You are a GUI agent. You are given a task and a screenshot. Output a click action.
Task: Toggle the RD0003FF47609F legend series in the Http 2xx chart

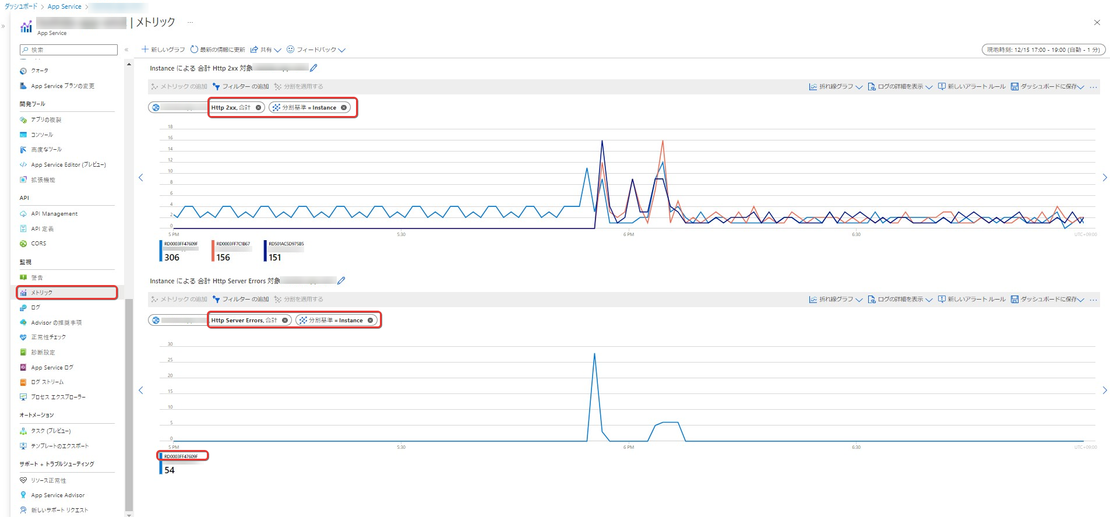point(181,244)
